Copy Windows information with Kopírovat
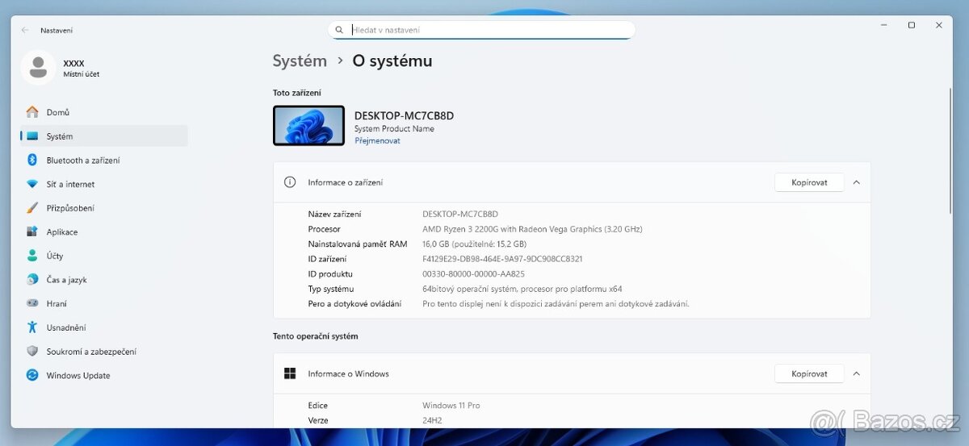The height and width of the screenshot is (446, 969). coord(809,373)
